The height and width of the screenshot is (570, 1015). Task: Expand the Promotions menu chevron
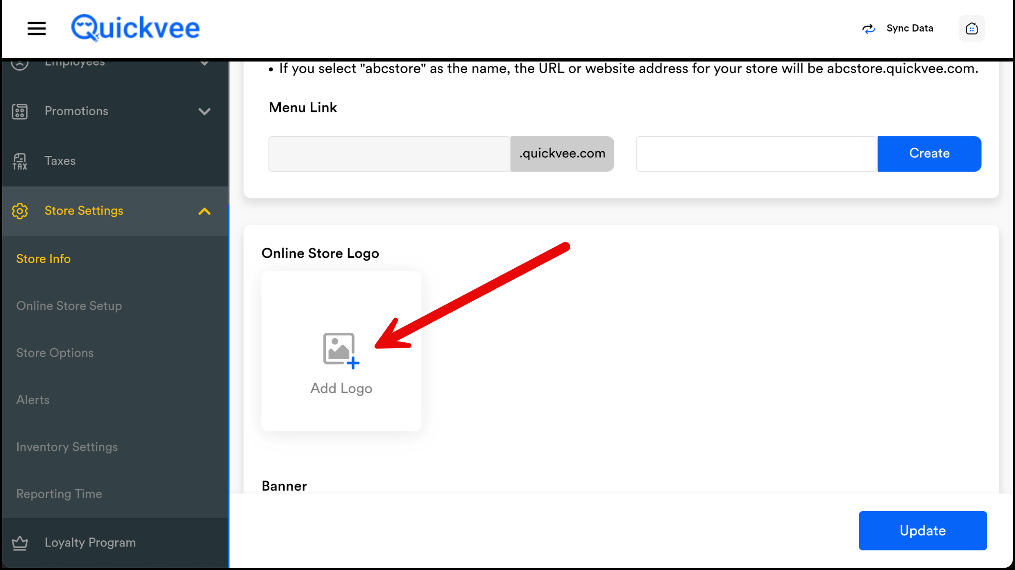click(x=204, y=111)
